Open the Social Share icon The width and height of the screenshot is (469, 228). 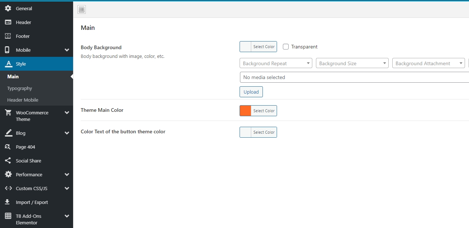8,161
